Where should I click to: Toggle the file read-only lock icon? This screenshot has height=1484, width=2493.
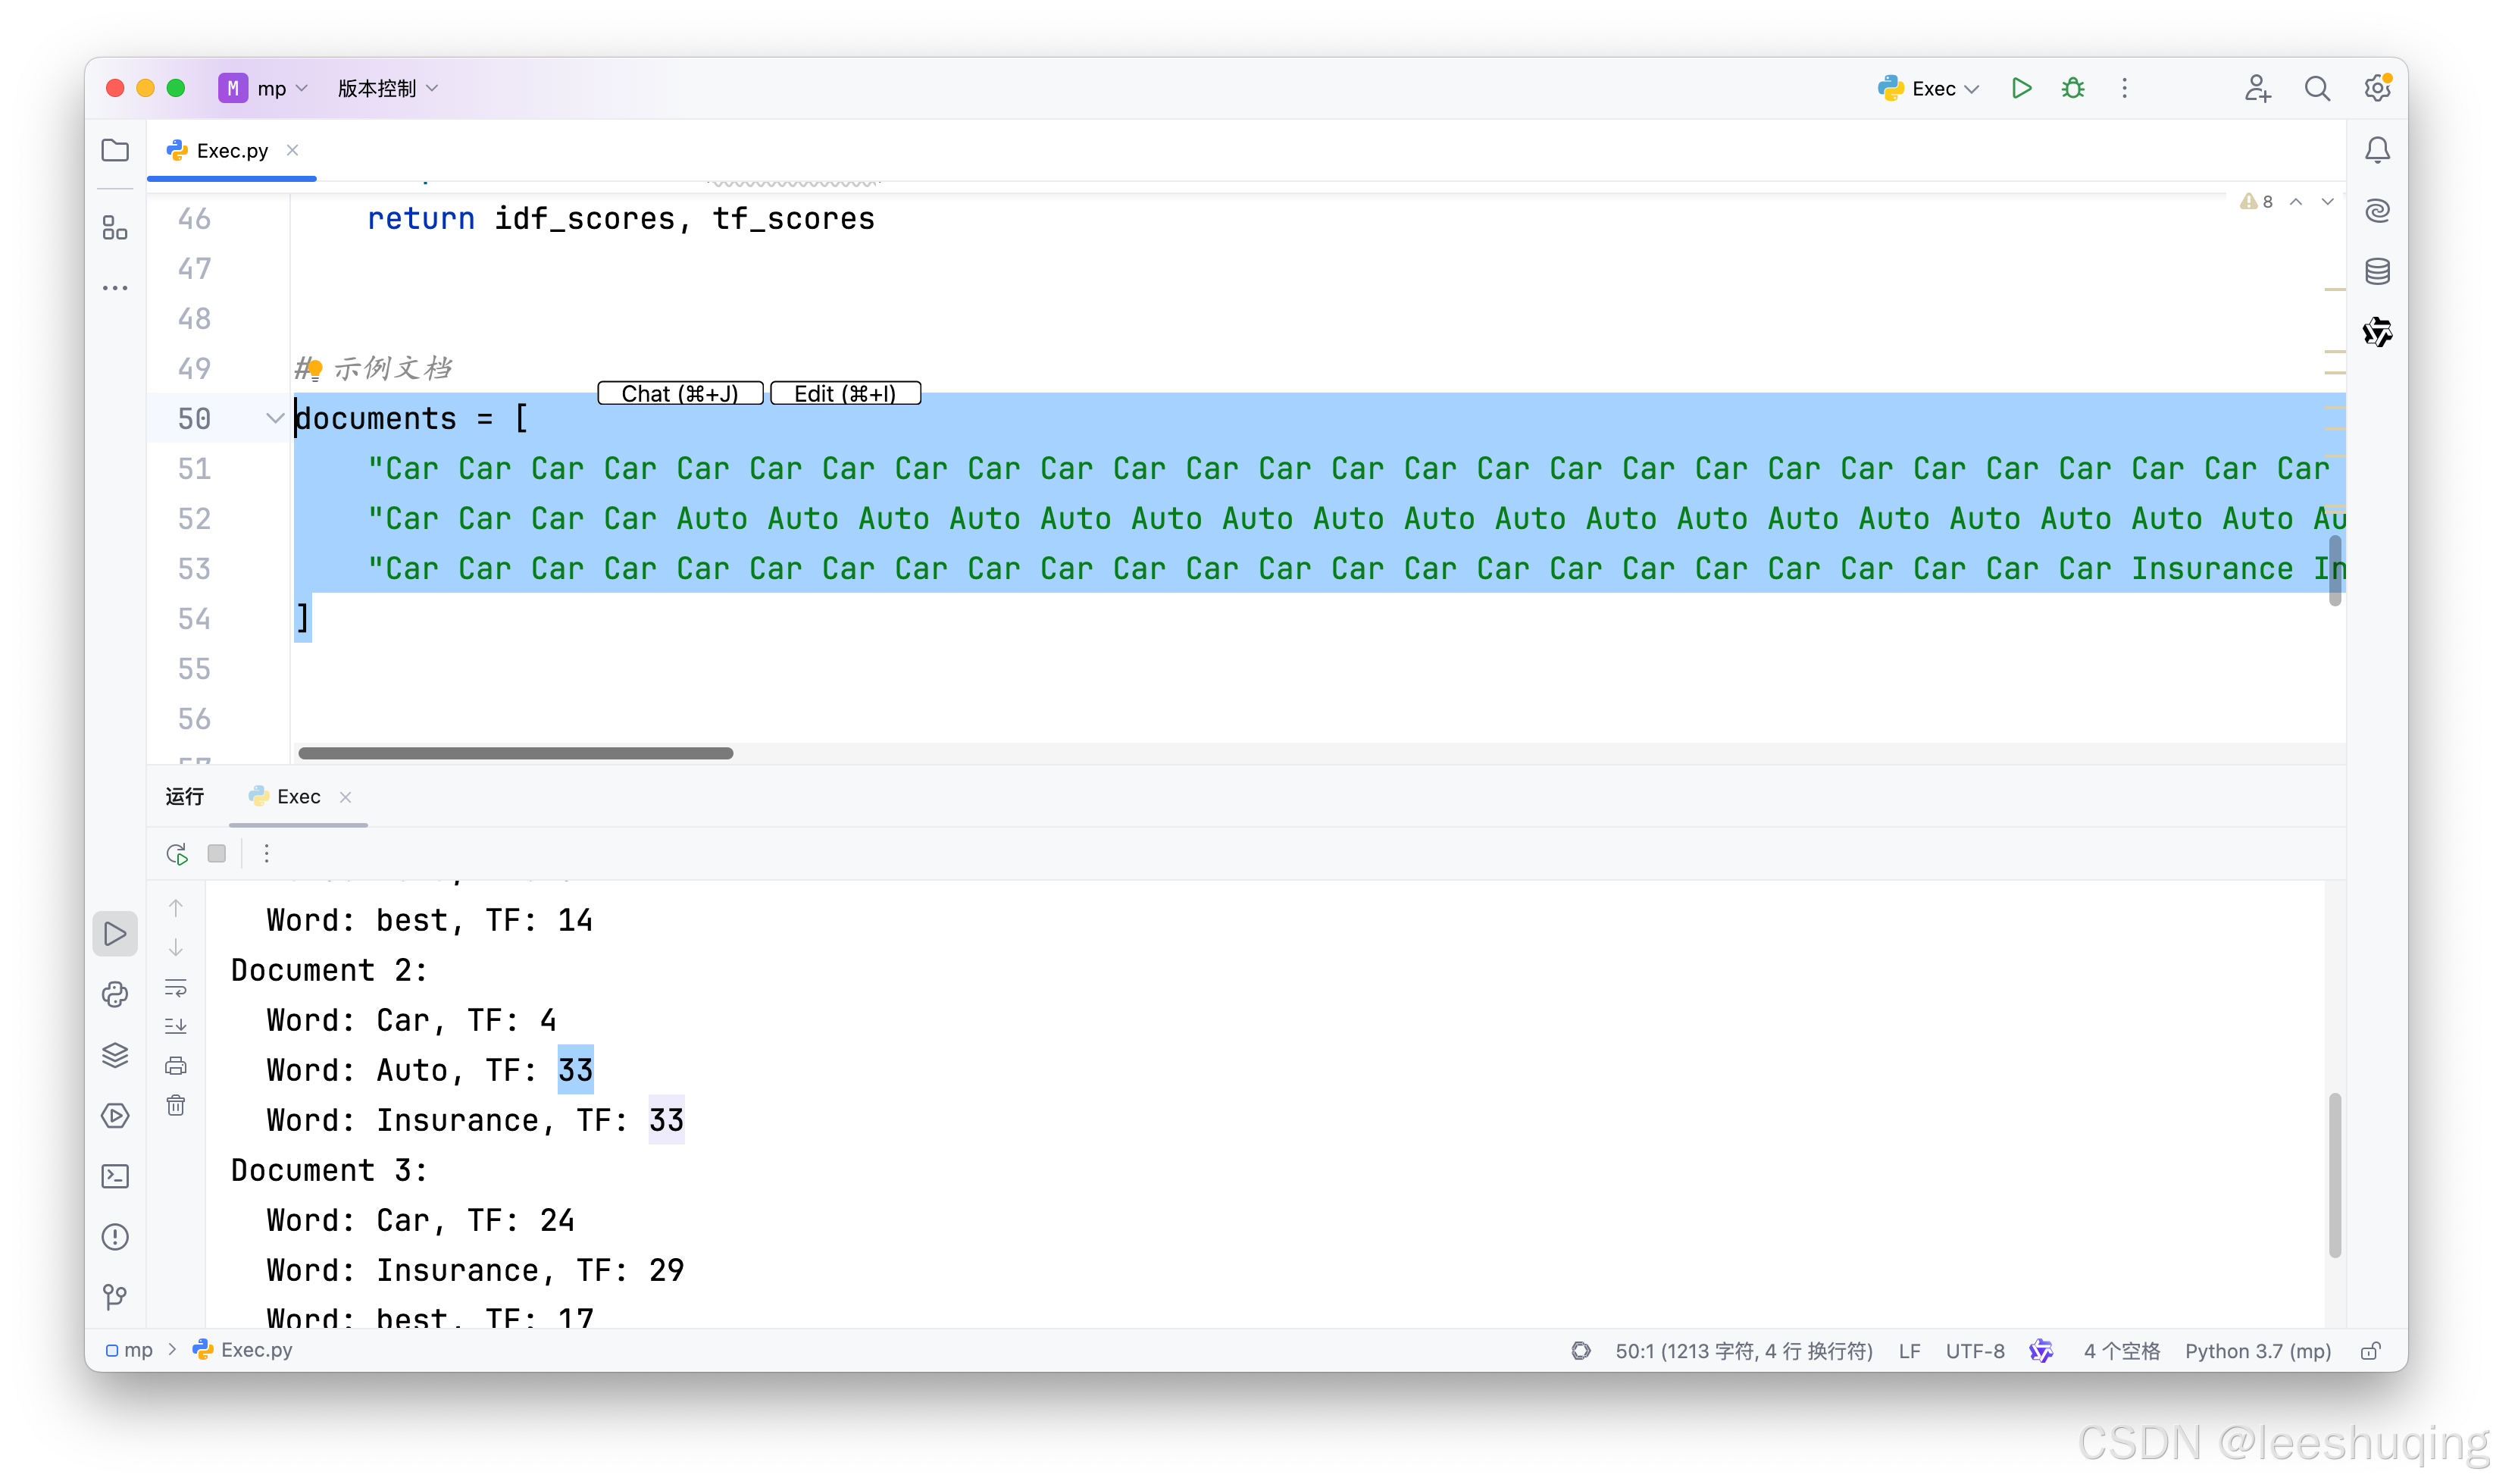tap(2370, 1351)
